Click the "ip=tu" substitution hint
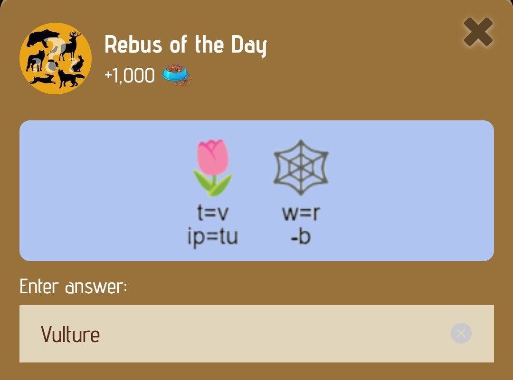The height and width of the screenshot is (380, 513). pyautogui.click(x=213, y=237)
